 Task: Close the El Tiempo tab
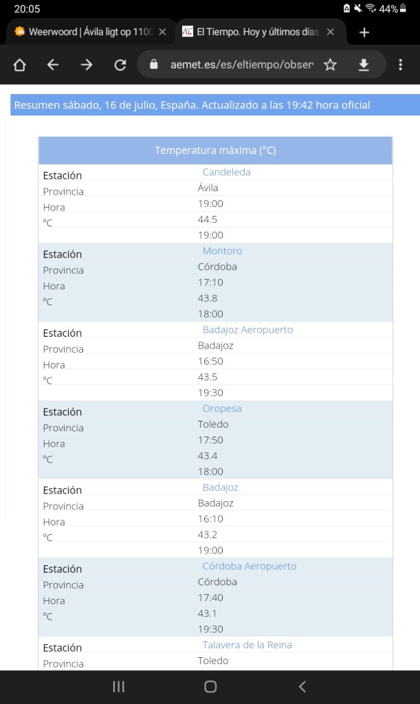pos(331,32)
